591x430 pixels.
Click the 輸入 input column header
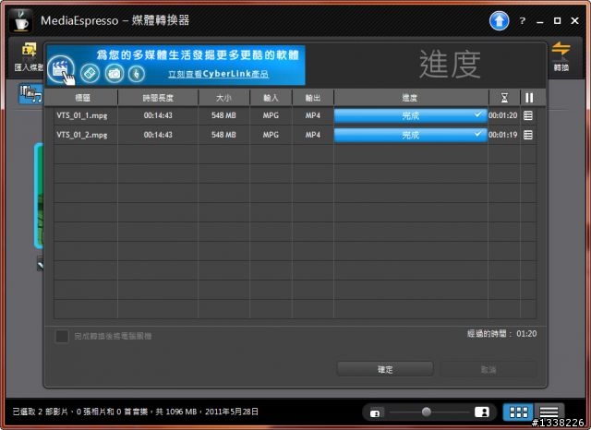click(x=271, y=98)
